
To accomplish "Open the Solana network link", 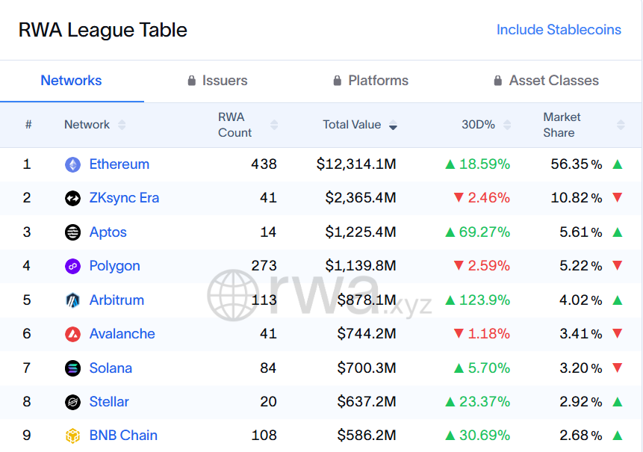I will [111, 368].
